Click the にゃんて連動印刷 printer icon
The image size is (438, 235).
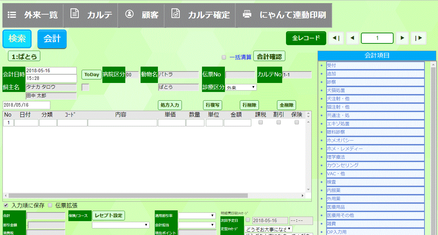tap(247, 14)
